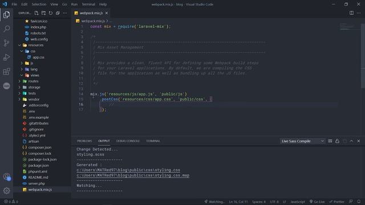
Task: Open the Edit menu
Action: [x=24, y=4]
